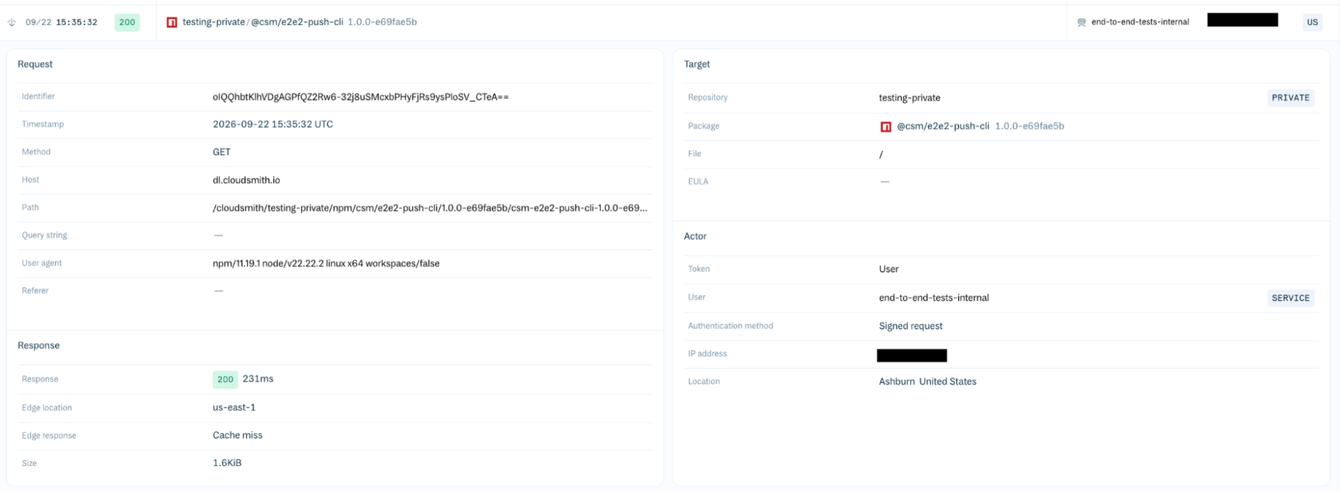Select the request Identifier value
The width and height of the screenshot is (1341, 492).
click(x=361, y=97)
